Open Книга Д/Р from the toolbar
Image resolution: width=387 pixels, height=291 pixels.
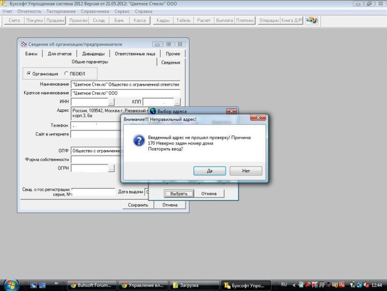(292, 21)
